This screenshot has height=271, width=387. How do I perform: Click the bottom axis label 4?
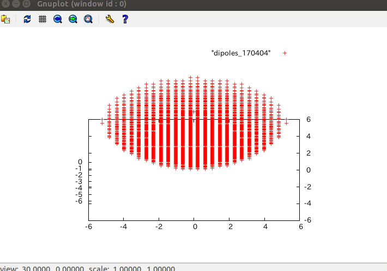[x=265, y=227]
